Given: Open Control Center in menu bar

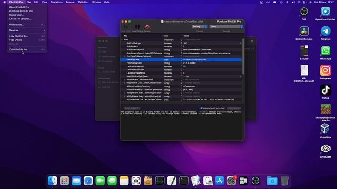Looking at the screenshot, I should tap(304, 2).
